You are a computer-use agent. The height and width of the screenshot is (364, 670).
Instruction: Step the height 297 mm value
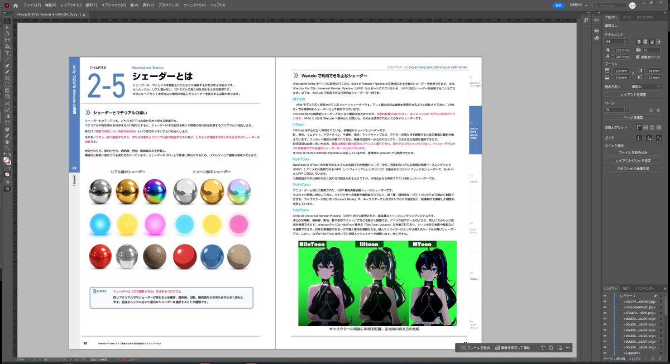[x=611, y=56]
